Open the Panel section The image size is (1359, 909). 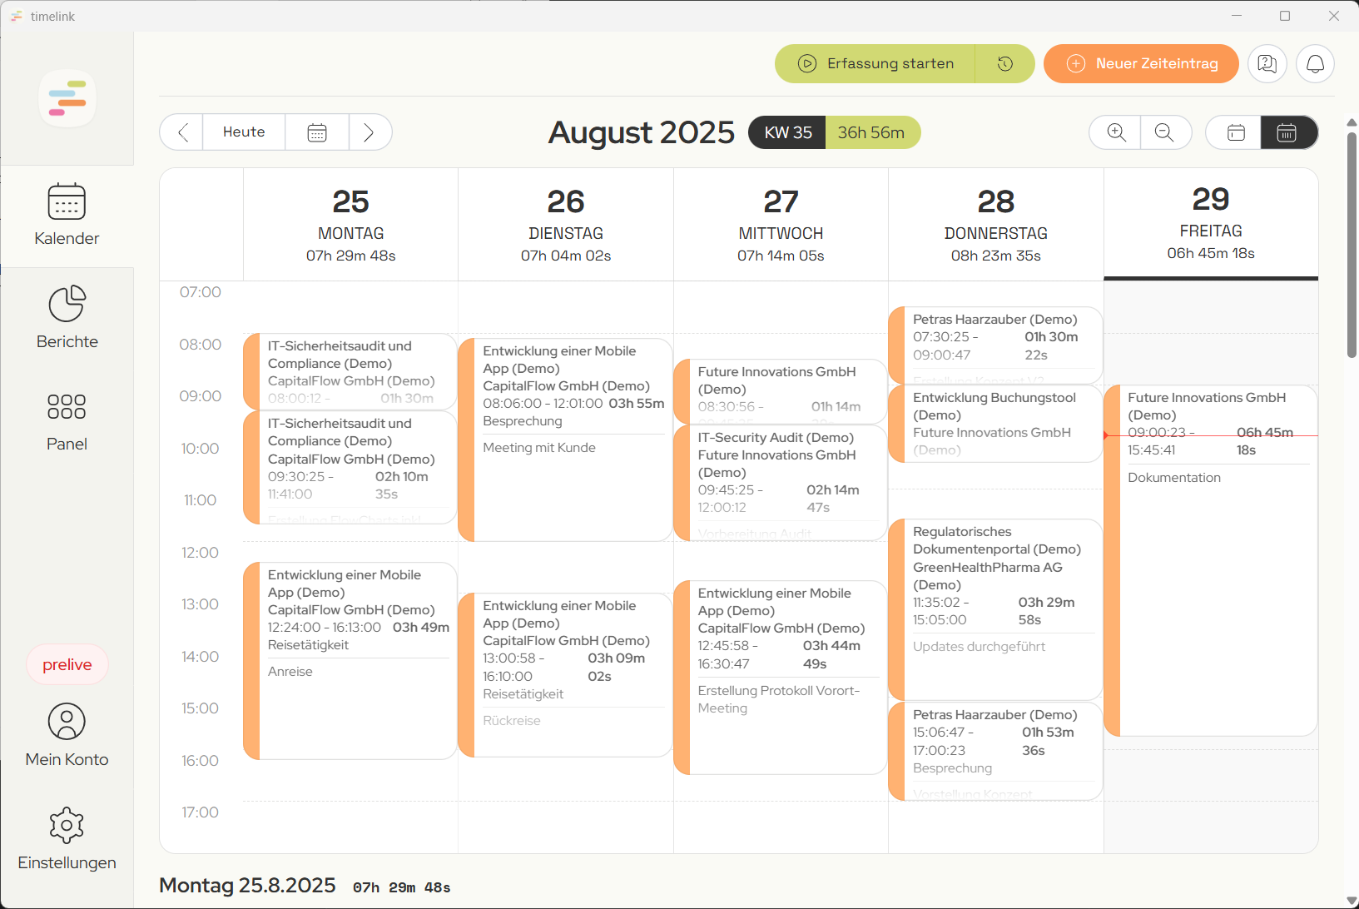[67, 422]
